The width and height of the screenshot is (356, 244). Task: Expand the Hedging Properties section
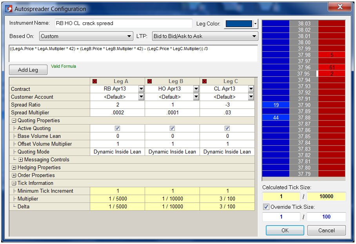[14, 168]
